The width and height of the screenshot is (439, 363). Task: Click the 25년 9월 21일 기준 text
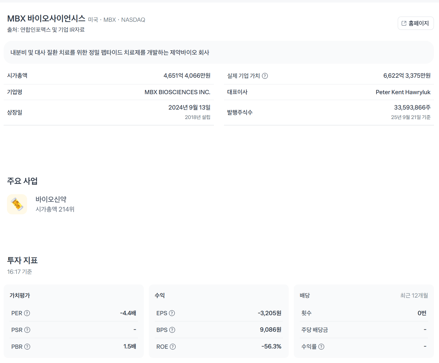point(411,117)
